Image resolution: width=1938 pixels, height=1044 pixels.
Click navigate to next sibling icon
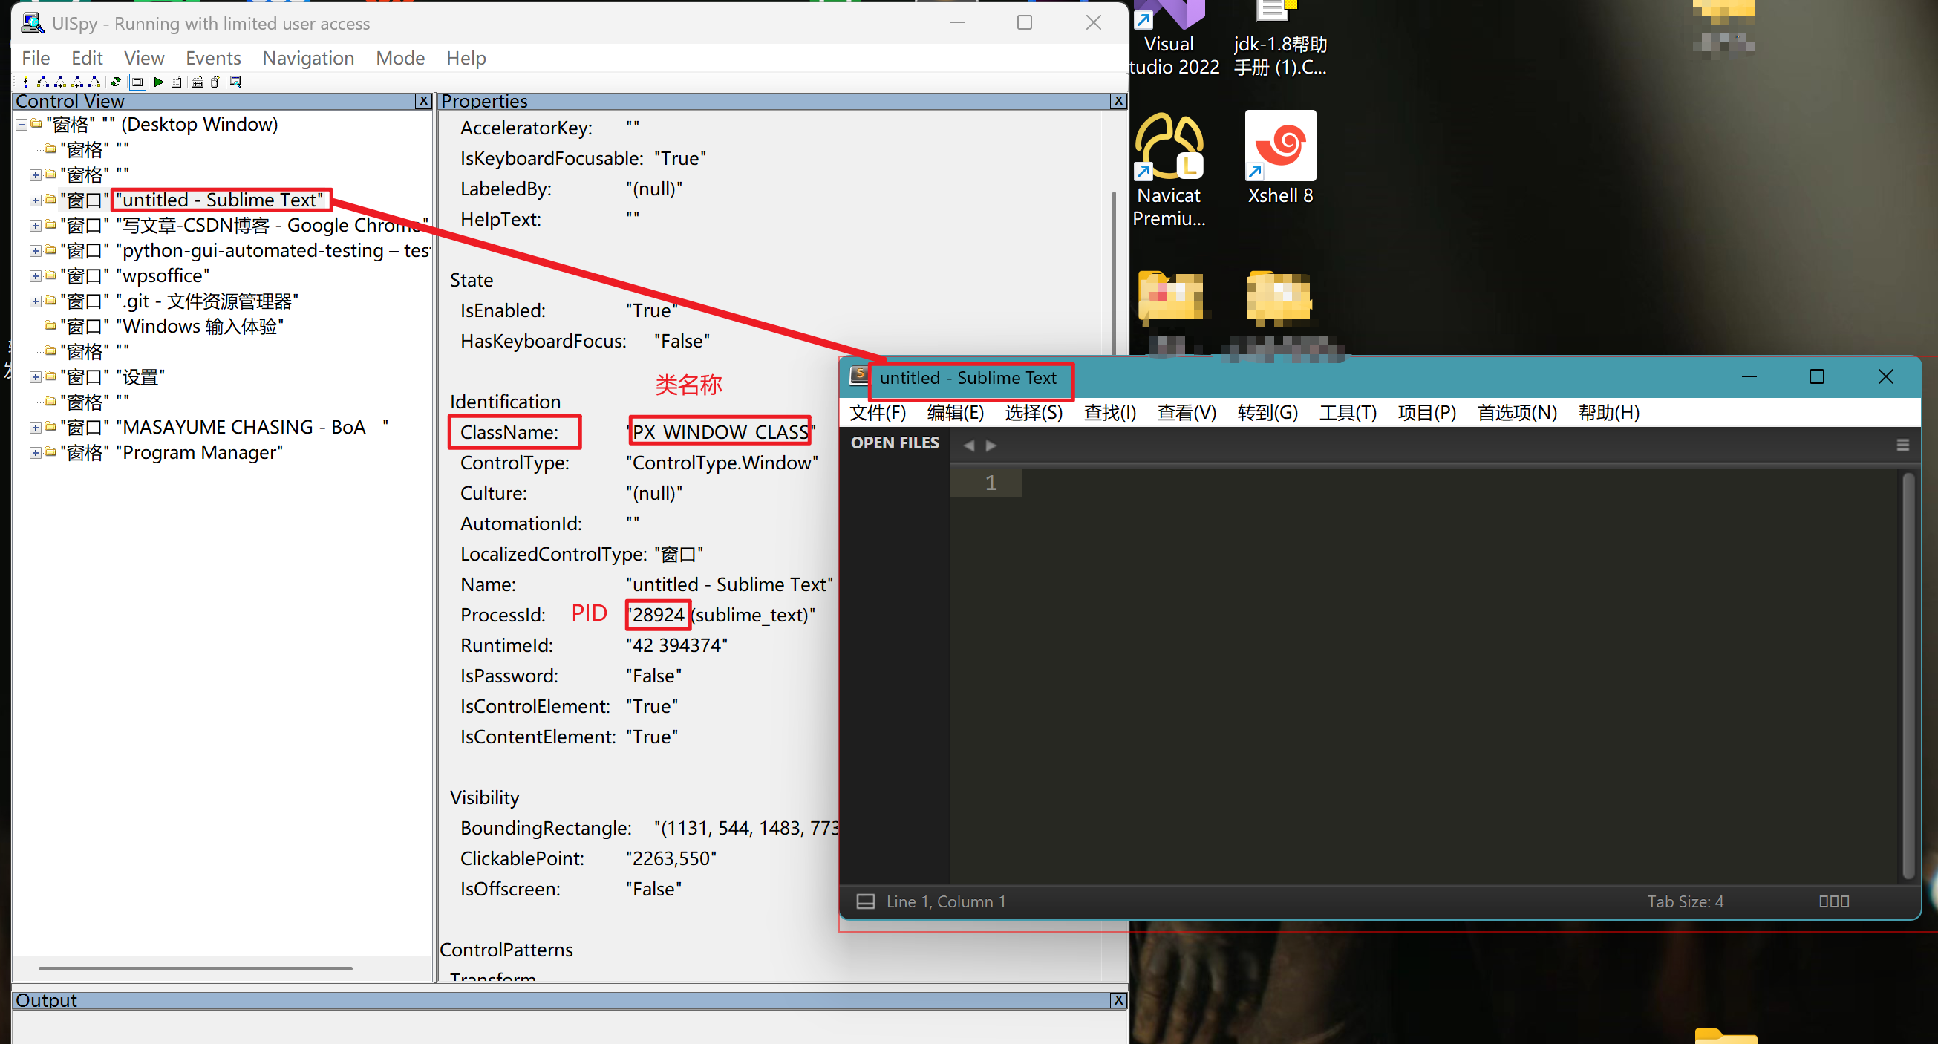[x=60, y=82]
